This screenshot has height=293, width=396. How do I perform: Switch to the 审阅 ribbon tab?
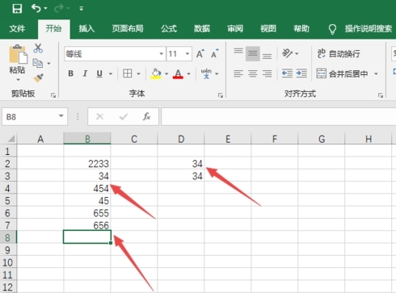coord(235,28)
